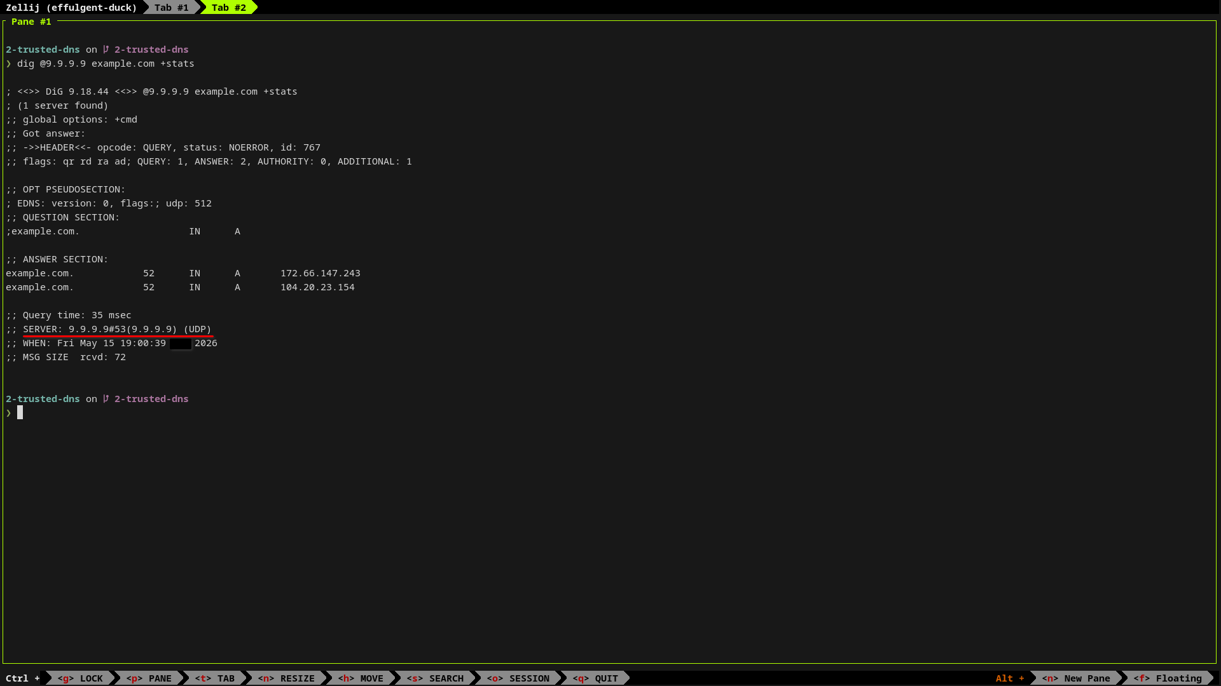Select Tab #2 in the tab bar
Viewport: 1221px width, 686px height.
pyautogui.click(x=228, y=8)
